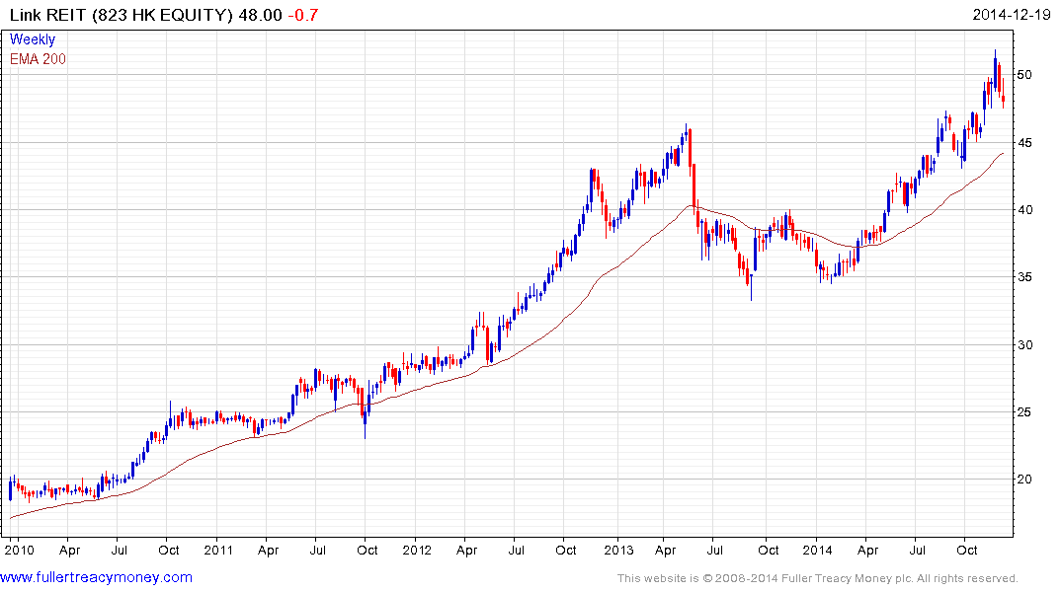This screenshot has width=1062, height=592.
Task: Select the copyright notice text
Action: 818,578
